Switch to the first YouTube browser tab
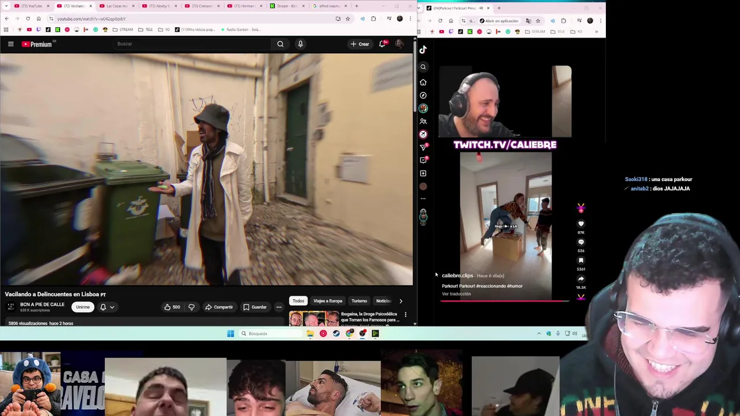This screenshot has width=740, height=416. [32, 6]
